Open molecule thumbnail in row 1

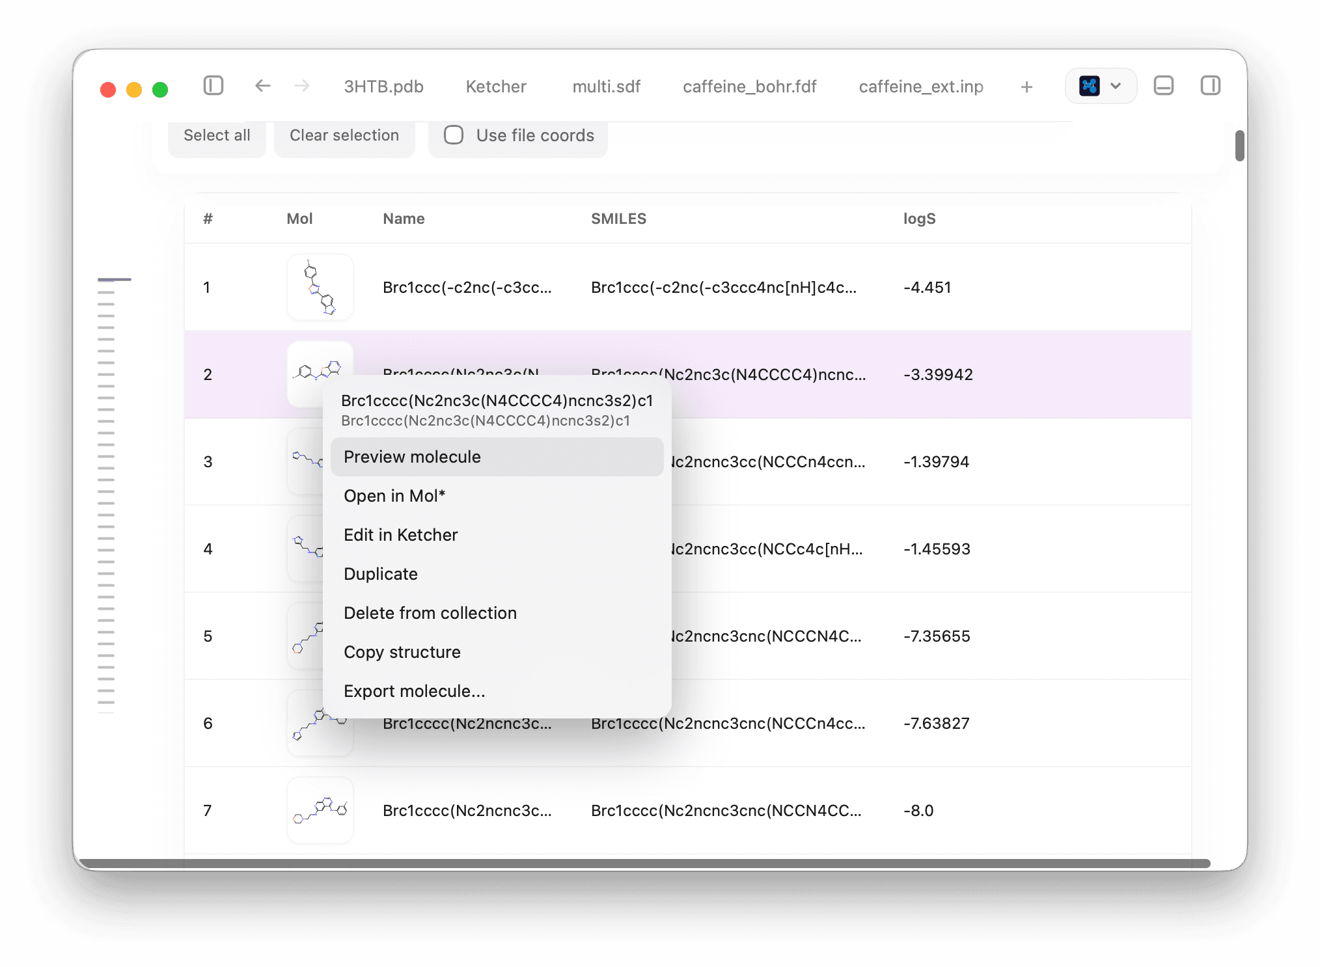pyautogui.click(x=320, y=287)
